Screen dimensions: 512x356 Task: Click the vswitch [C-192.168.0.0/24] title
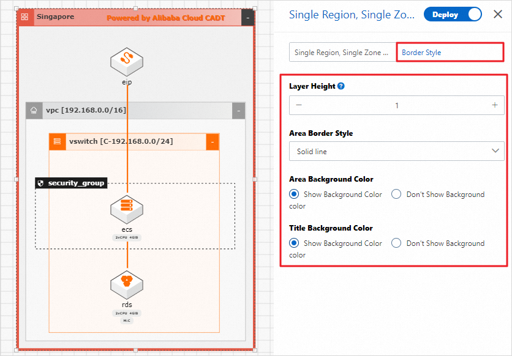pos(121,141)
